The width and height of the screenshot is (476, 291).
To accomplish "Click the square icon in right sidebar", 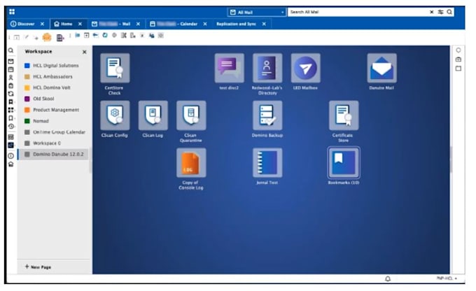I will click(458, 69).
